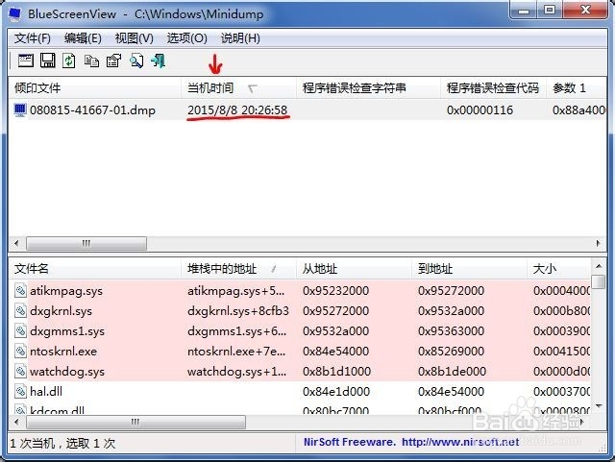Sort by 程序错误检查字符串 column header
The image size is (615, 462).
368,87
